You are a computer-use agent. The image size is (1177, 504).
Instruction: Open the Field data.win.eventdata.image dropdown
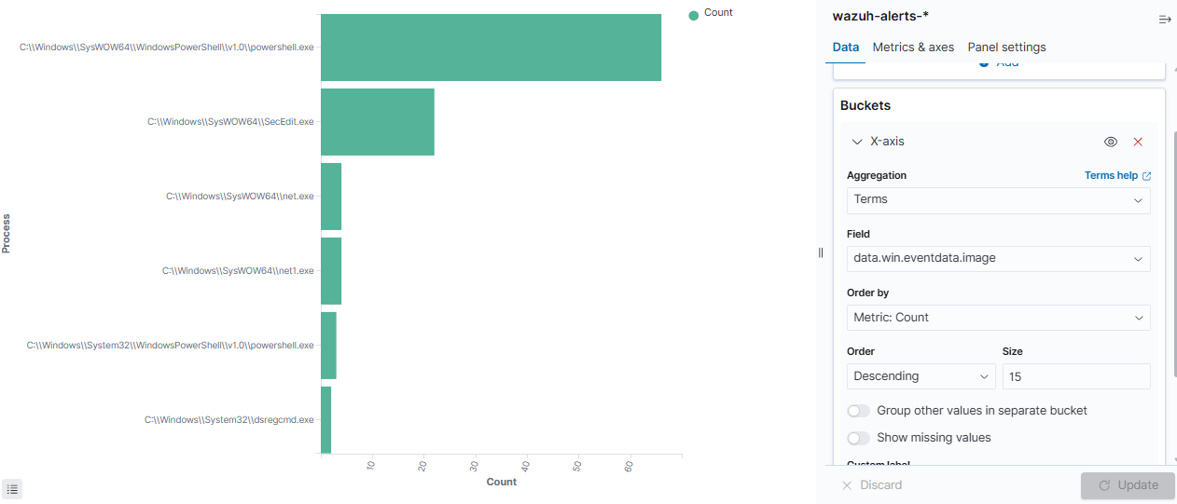pyautogui.click(x=998, y=259)
